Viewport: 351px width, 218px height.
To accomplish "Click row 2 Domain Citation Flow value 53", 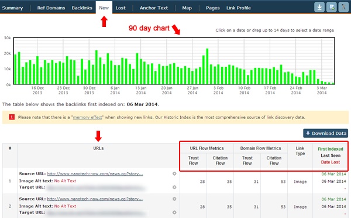I will 283,207.
